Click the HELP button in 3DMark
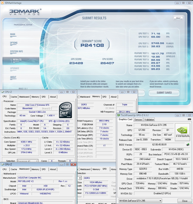The image size is (193, 204). pos(178,18)
